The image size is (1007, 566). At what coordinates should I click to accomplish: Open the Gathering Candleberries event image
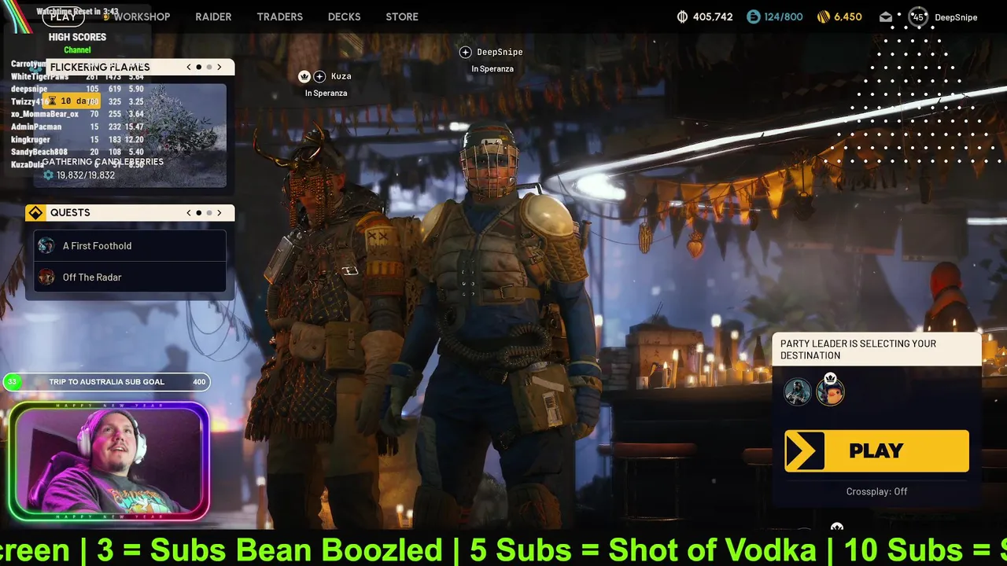coord(130,134)
